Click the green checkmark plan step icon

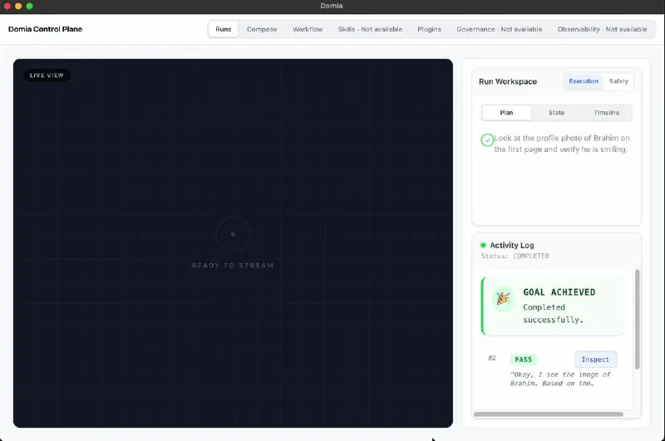[x=487, y=140]
